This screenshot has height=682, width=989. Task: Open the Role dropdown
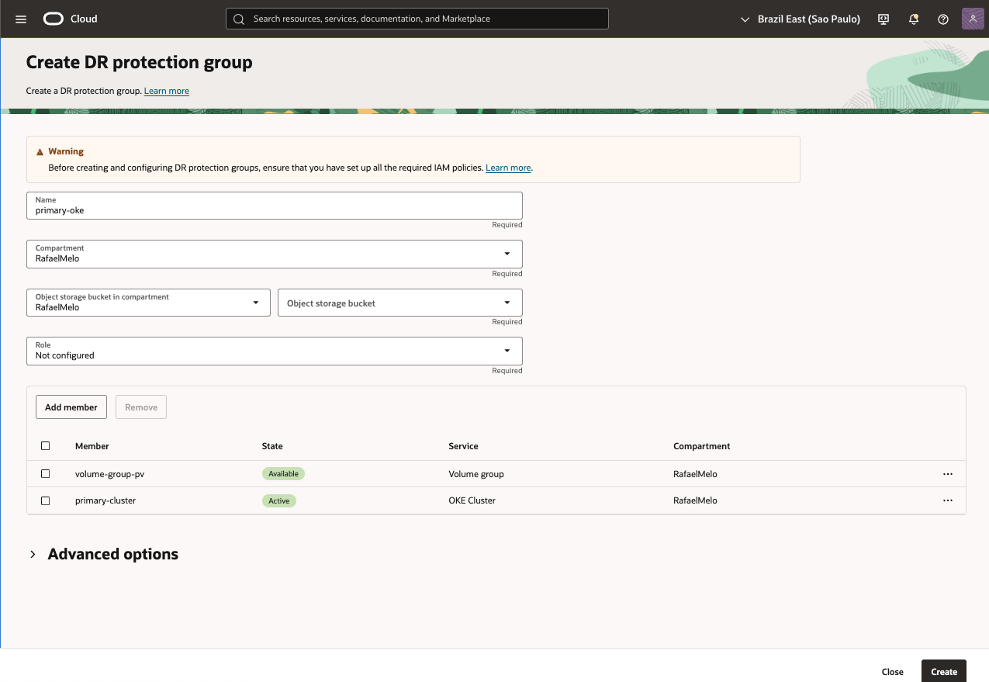274,351
